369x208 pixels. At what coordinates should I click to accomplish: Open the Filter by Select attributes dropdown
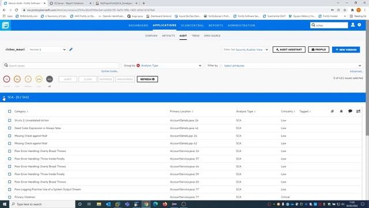(x=284, y=65)
